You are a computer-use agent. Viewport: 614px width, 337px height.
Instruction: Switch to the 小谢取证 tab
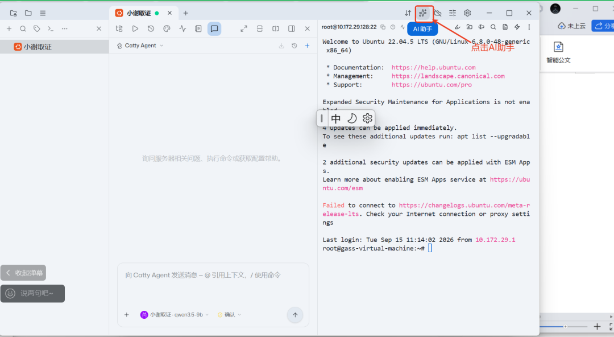tap(139, 13)
